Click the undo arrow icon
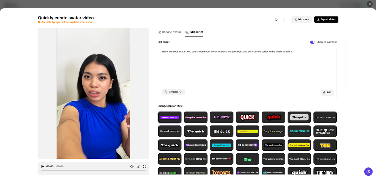This screenshot has width=376, height=179. [276, 19]
